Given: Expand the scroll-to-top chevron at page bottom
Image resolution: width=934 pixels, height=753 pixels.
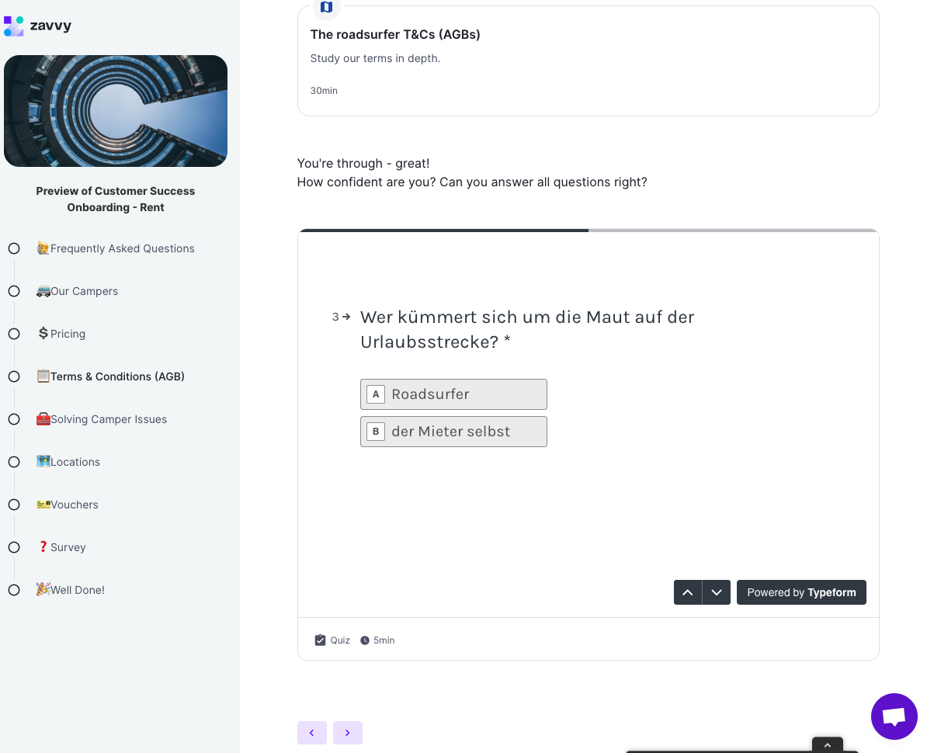Looking at the screenshot, I should (827, 745).
